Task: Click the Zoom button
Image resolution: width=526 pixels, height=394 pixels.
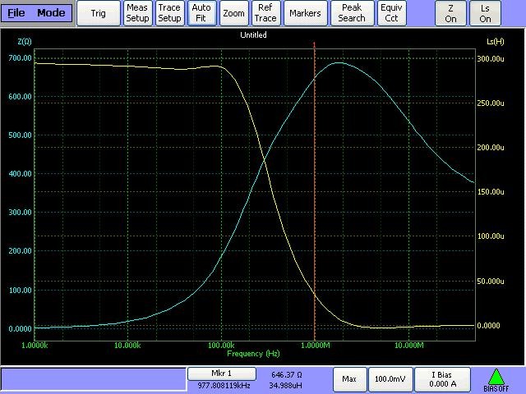Action: 233,13
